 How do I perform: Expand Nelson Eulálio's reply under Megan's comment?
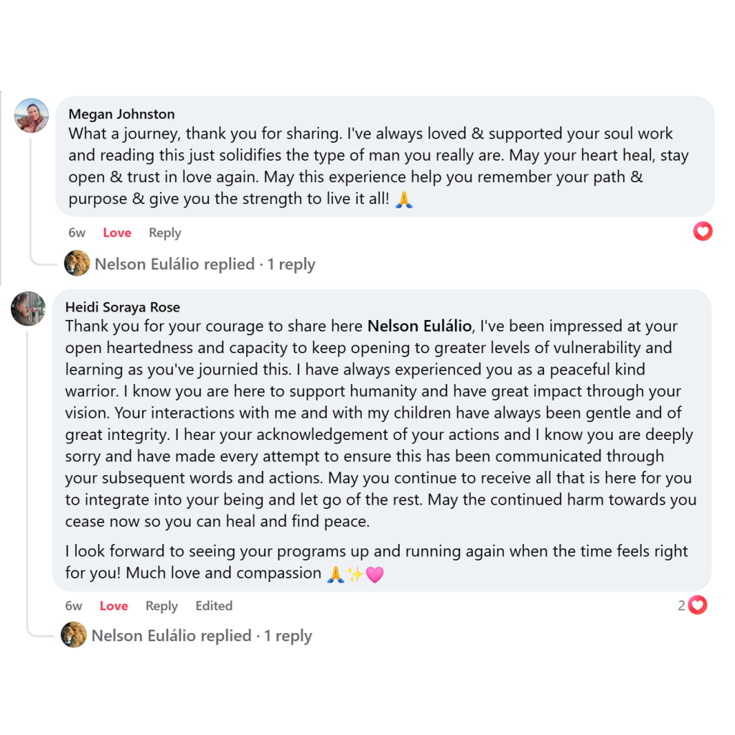[x=205, y=264]
